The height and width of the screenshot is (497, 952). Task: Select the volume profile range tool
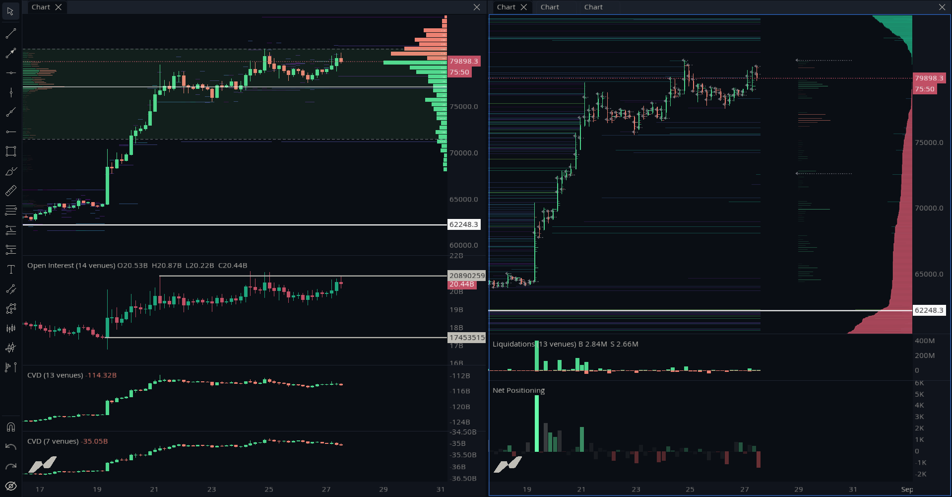[10, 367]
